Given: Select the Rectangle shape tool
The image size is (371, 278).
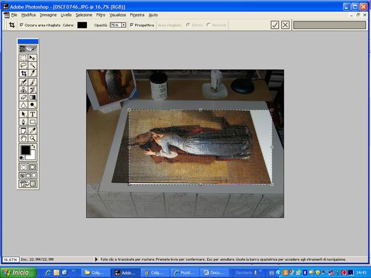Looking at the screenshot, I should pyautogui.click(x=32, y=122).
